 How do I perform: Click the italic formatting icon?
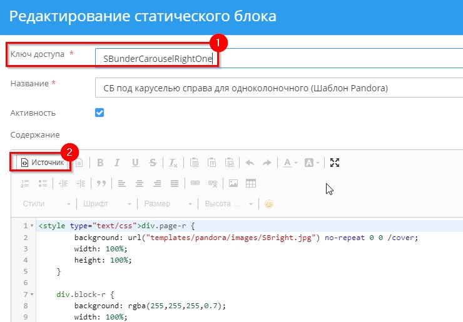(x=117, y=163)
